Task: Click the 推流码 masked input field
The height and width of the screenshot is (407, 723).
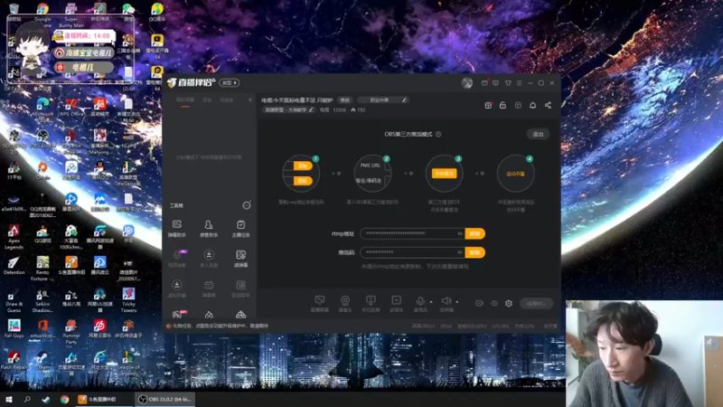Action: tap(412, 252)
